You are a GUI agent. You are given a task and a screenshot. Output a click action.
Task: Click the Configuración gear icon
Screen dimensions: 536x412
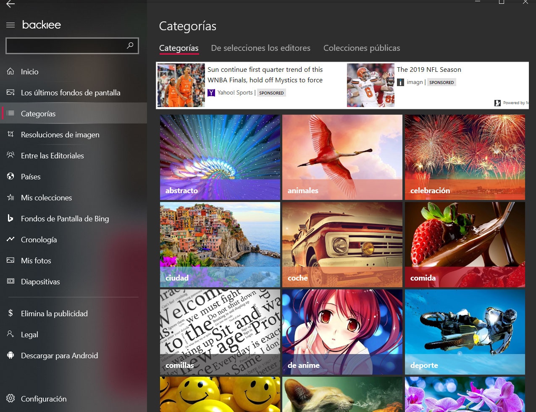[11, 399]
